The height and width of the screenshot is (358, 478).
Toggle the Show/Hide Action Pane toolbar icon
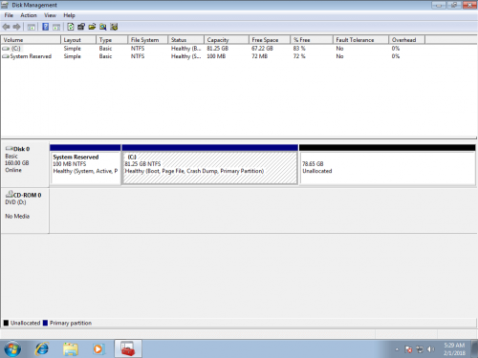tap(56, 27)
